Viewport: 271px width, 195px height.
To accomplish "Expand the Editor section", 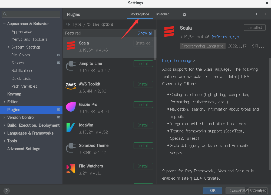I will (x=5, y=102).
